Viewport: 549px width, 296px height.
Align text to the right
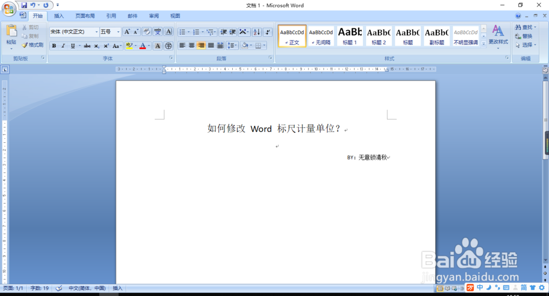click(201, 46)
